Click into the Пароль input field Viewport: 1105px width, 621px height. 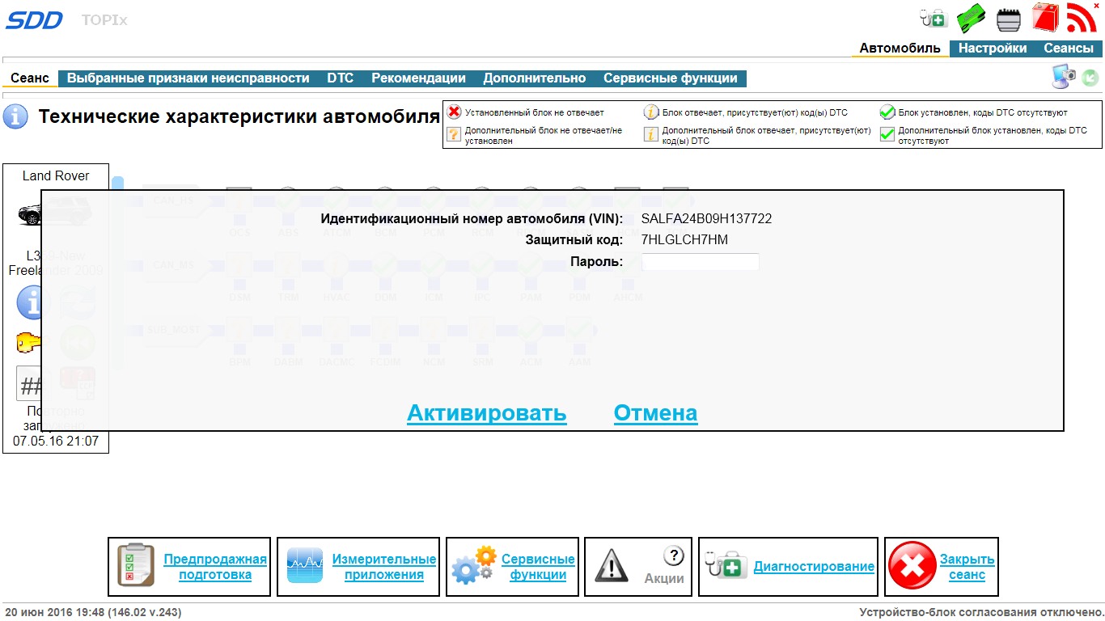tap(700, 262)
